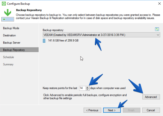163x116 pixels.
Task: Select the VEEAM repository combo box
Action: point(101,35)
